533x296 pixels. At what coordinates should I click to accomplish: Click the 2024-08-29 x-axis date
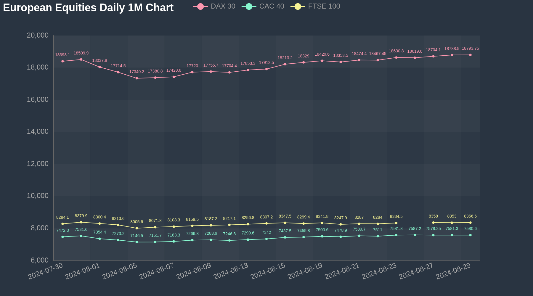(453, 271)
